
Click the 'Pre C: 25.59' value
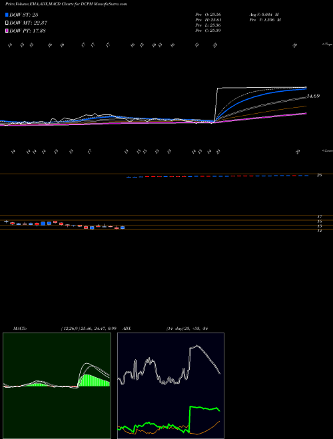pos(208,31)
